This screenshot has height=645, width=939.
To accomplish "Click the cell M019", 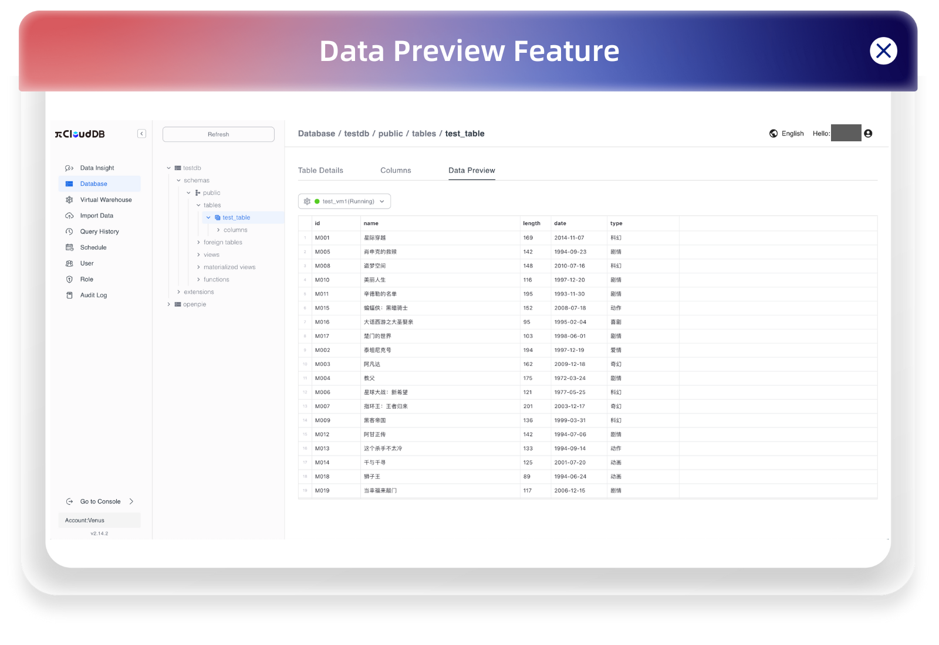I will pyautogui.click(x=336, y=491).
